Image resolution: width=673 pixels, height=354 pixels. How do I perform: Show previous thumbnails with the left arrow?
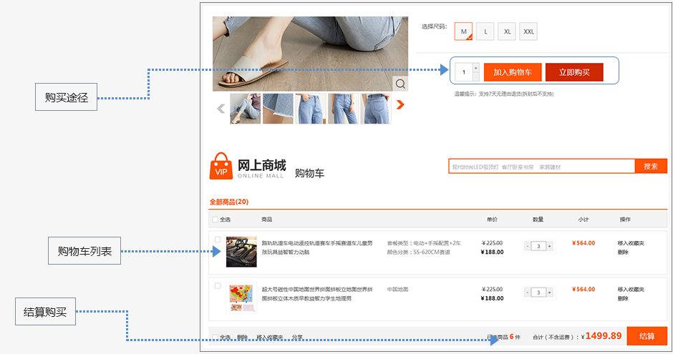pyautogui.click(x=221, y=109)
